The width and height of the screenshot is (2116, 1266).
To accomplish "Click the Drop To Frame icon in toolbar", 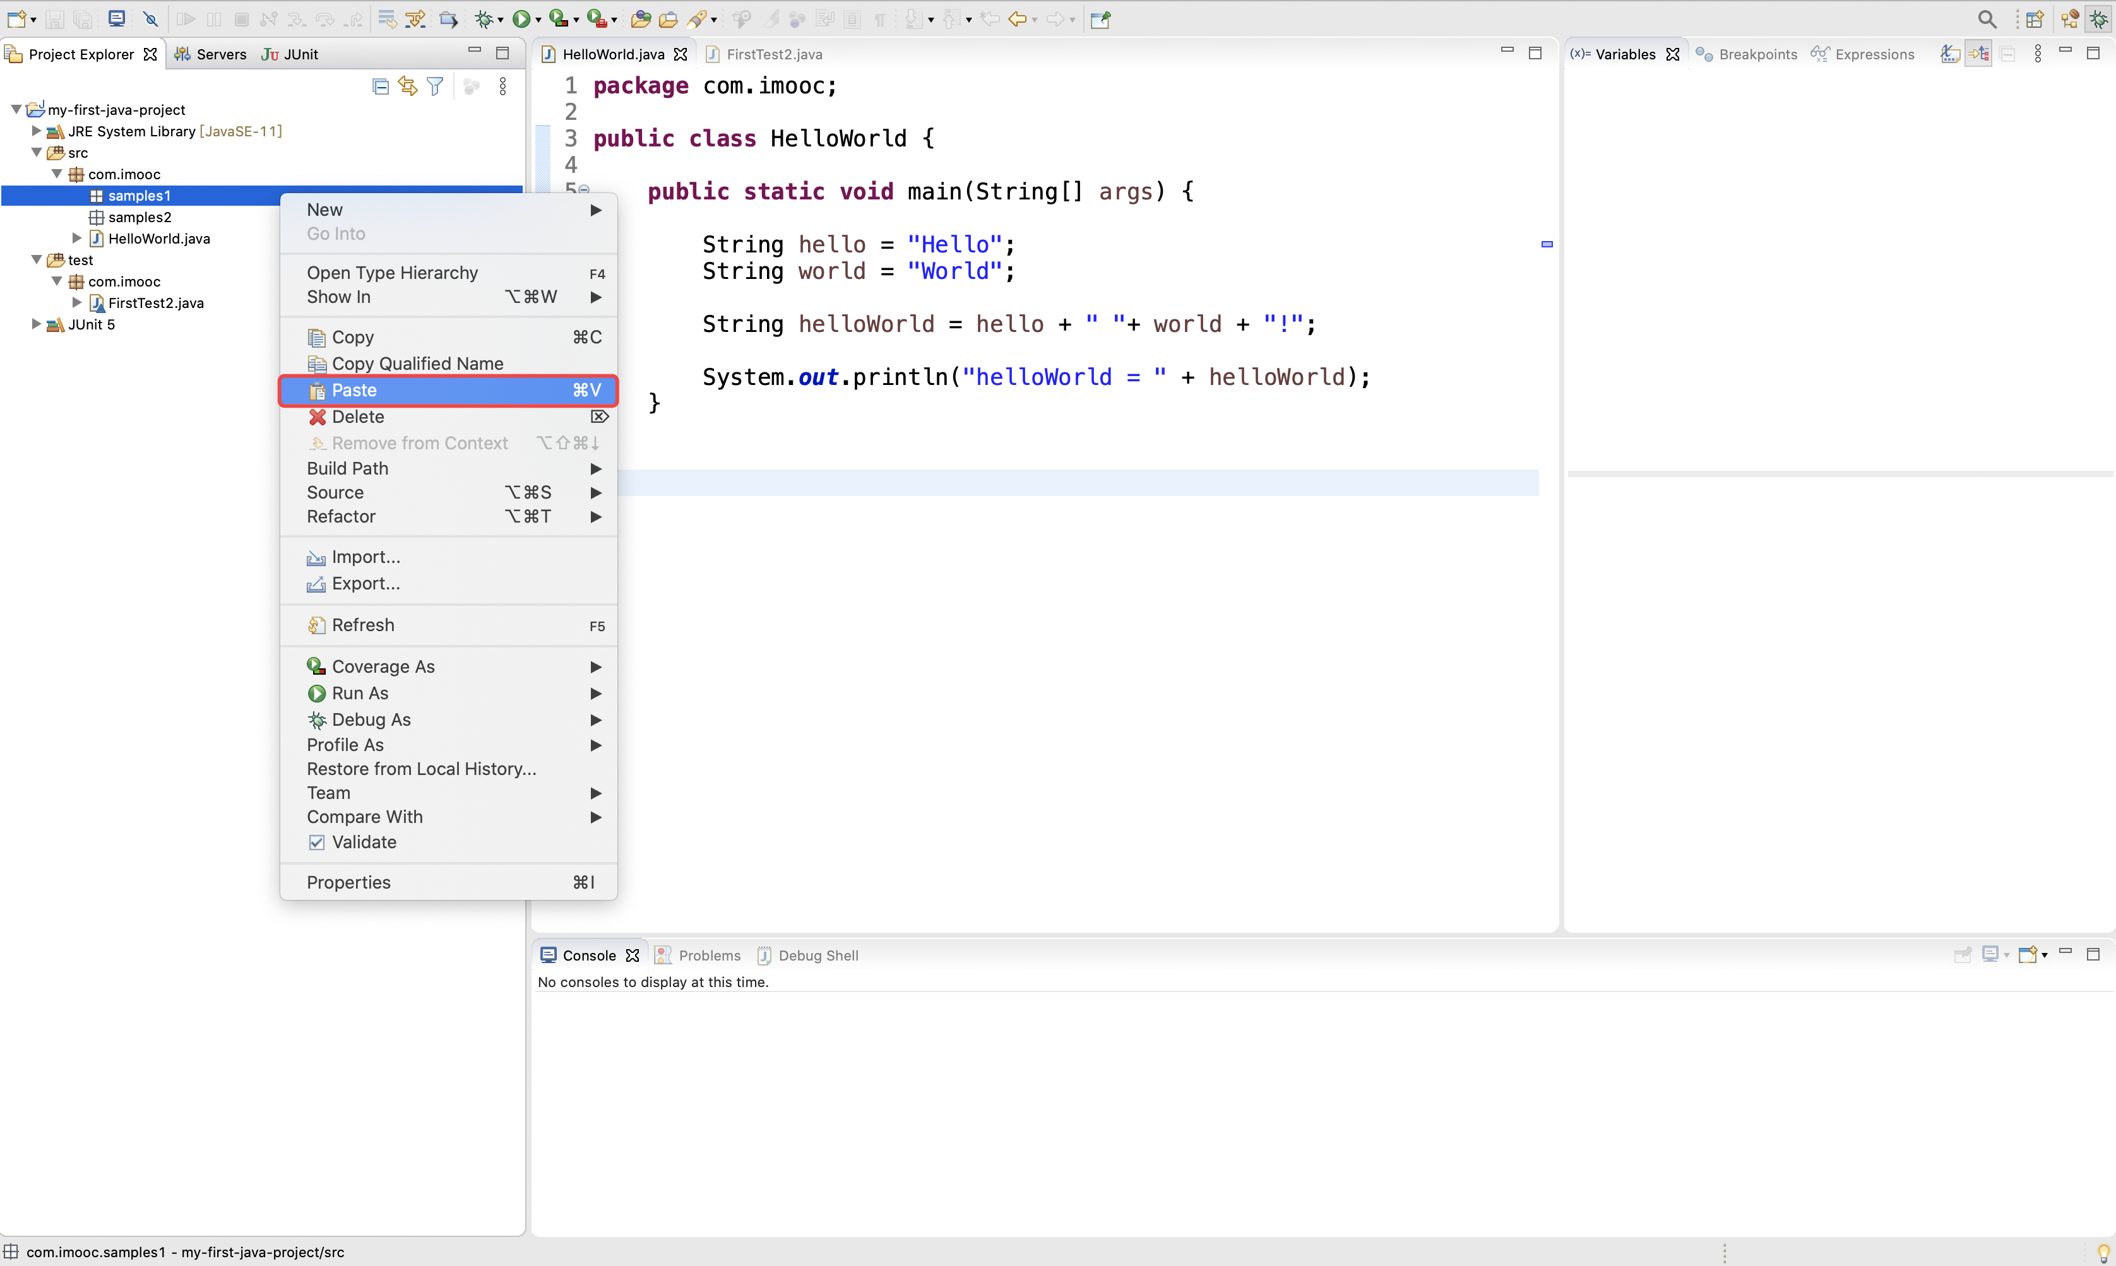I will click(386, 19).
